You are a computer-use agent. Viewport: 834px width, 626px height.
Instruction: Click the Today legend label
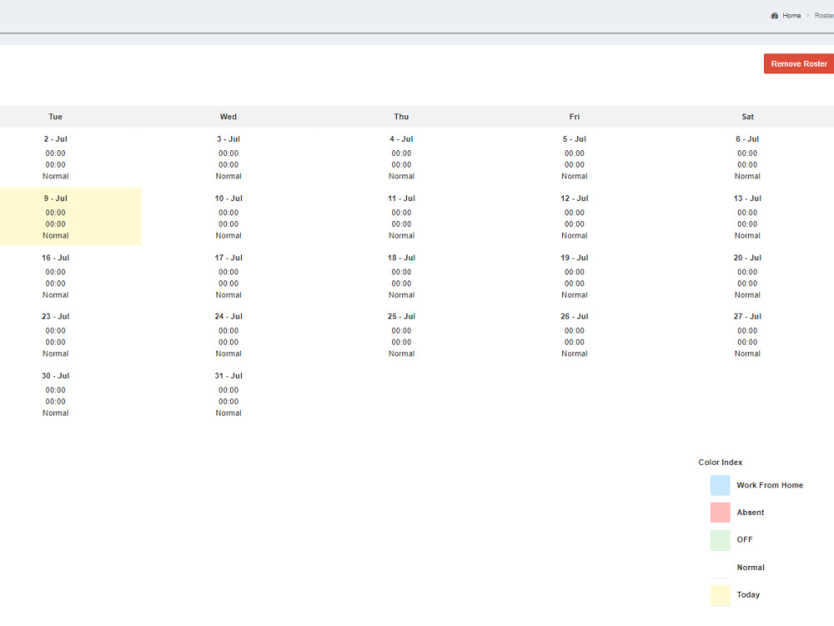(x=748, y=594)
